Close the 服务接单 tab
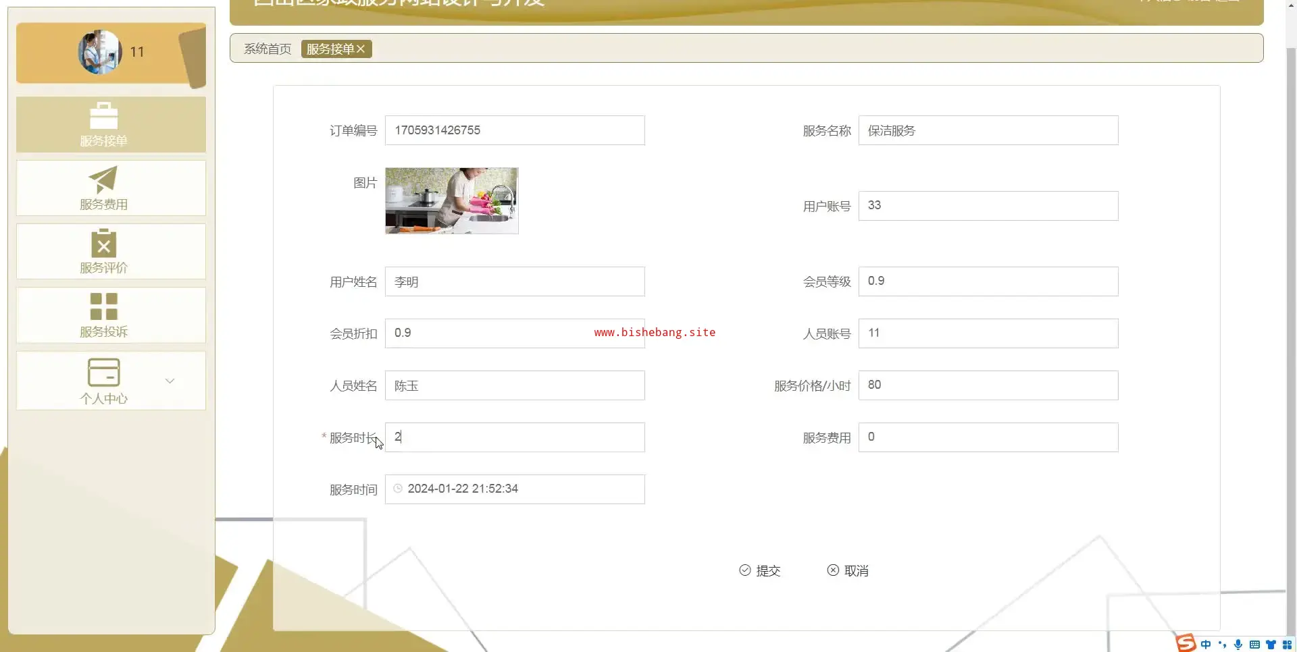This screenshot has width=1297, height=652. (361, 49)
